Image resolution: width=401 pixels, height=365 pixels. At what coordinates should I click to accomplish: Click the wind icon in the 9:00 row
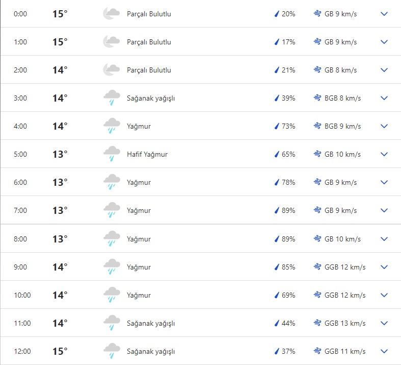pyautogui.click(x=317, y=267)
